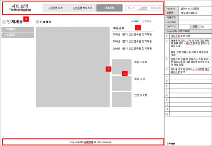The height and width of the screenshot is (146, 212).
Task: Click the 사용주체 label cell
Action: pos(172,18)
